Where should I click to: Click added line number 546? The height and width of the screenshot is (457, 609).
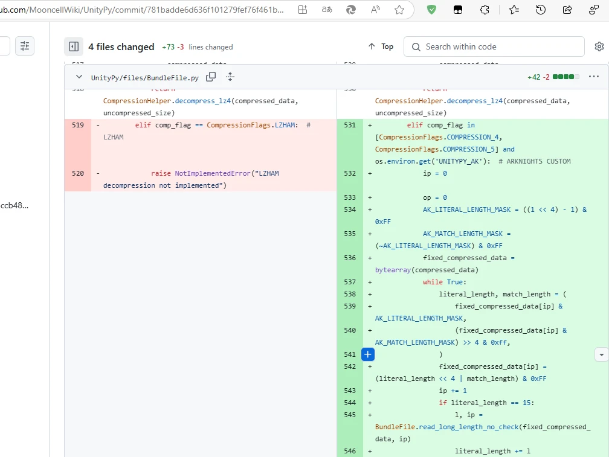pos(350,451)
